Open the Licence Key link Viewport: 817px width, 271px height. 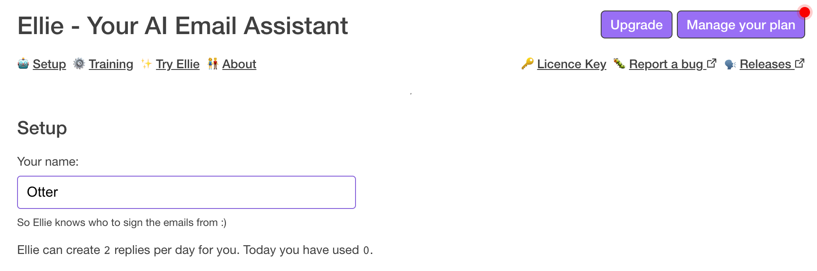click(571, 64)
